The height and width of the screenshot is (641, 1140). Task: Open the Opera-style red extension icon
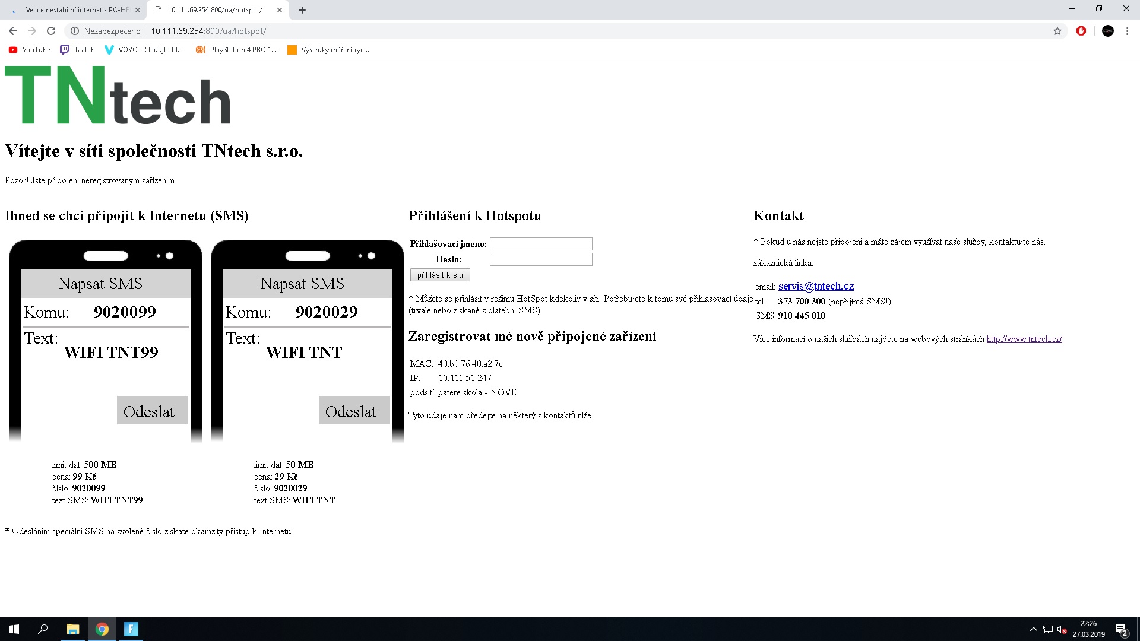click(x=1081, y=31)
